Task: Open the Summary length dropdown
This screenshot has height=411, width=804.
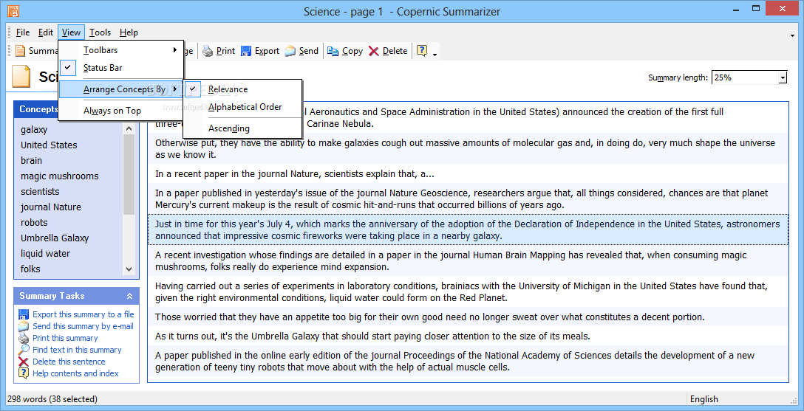Action: [x=783, y=77]
